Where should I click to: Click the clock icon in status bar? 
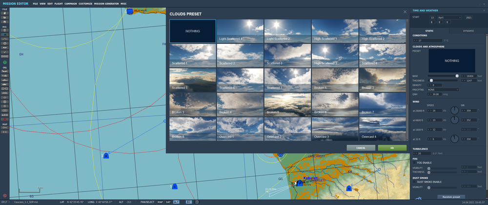[197, 202]
